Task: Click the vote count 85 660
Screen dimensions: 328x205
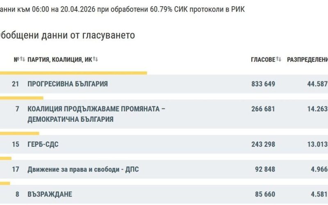Action: click(264, 194)
